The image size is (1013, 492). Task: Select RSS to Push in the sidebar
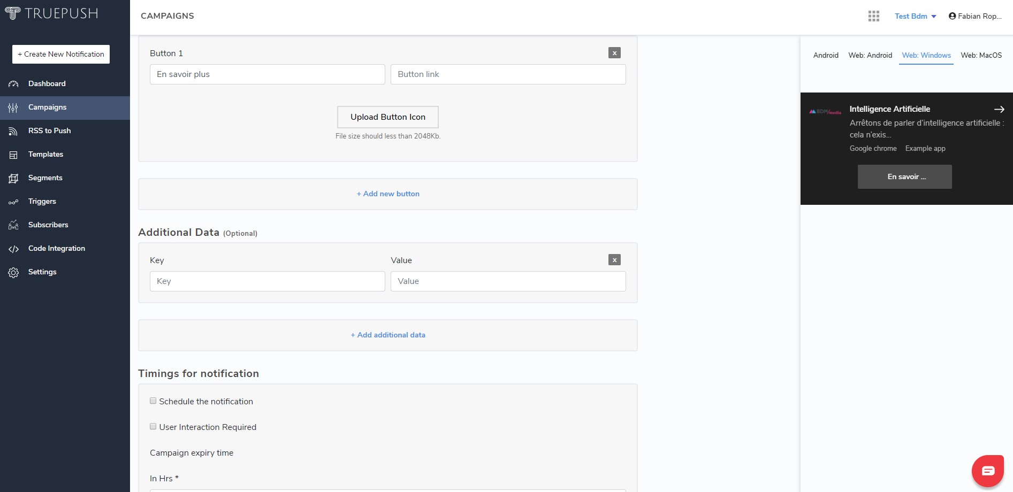pyautogui.click(x=49, y=130)
